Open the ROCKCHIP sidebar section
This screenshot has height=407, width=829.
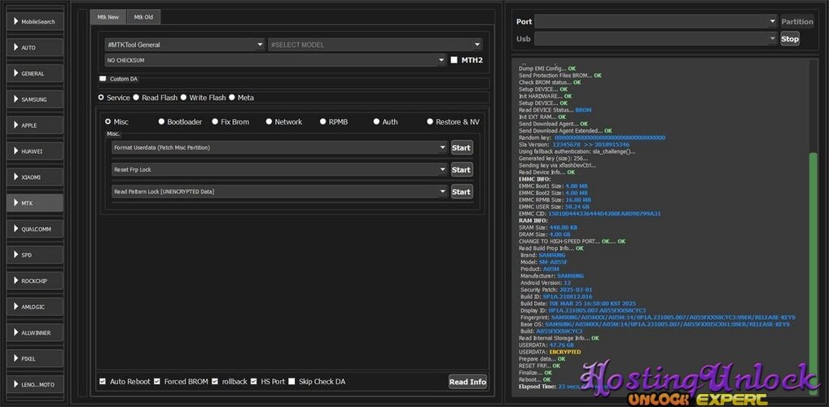click(35, 281)
